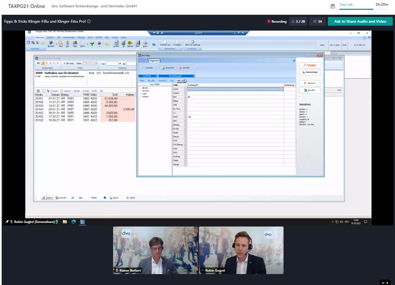Click the Auswahl button in BH-Filter
The height and width of the screenshot is (285, 395).
148,68
